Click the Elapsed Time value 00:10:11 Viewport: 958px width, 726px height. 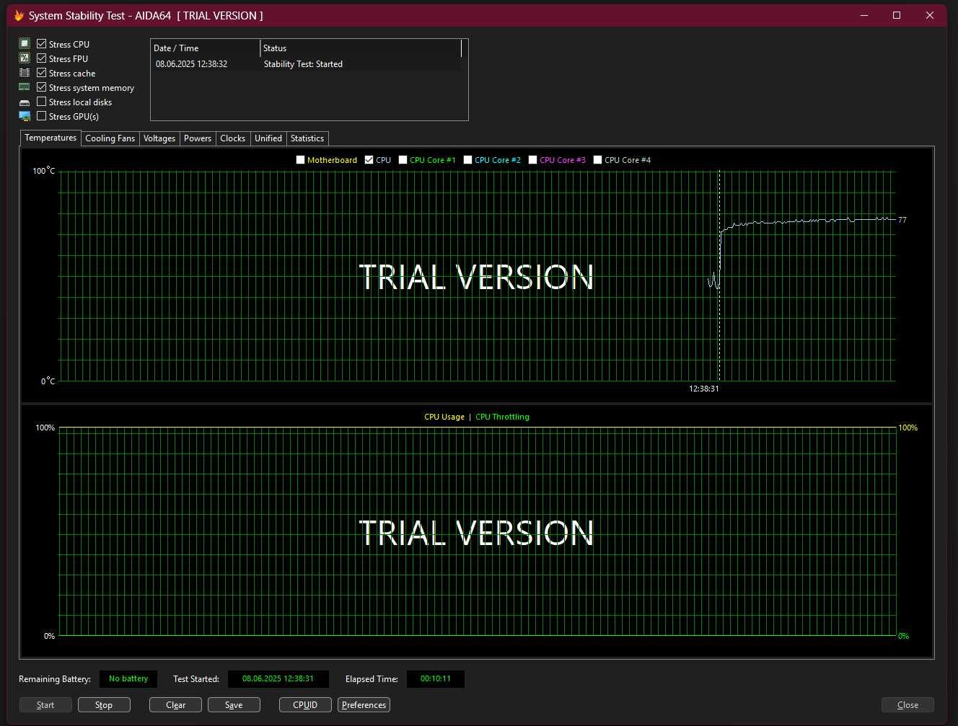tap(436, 679)
